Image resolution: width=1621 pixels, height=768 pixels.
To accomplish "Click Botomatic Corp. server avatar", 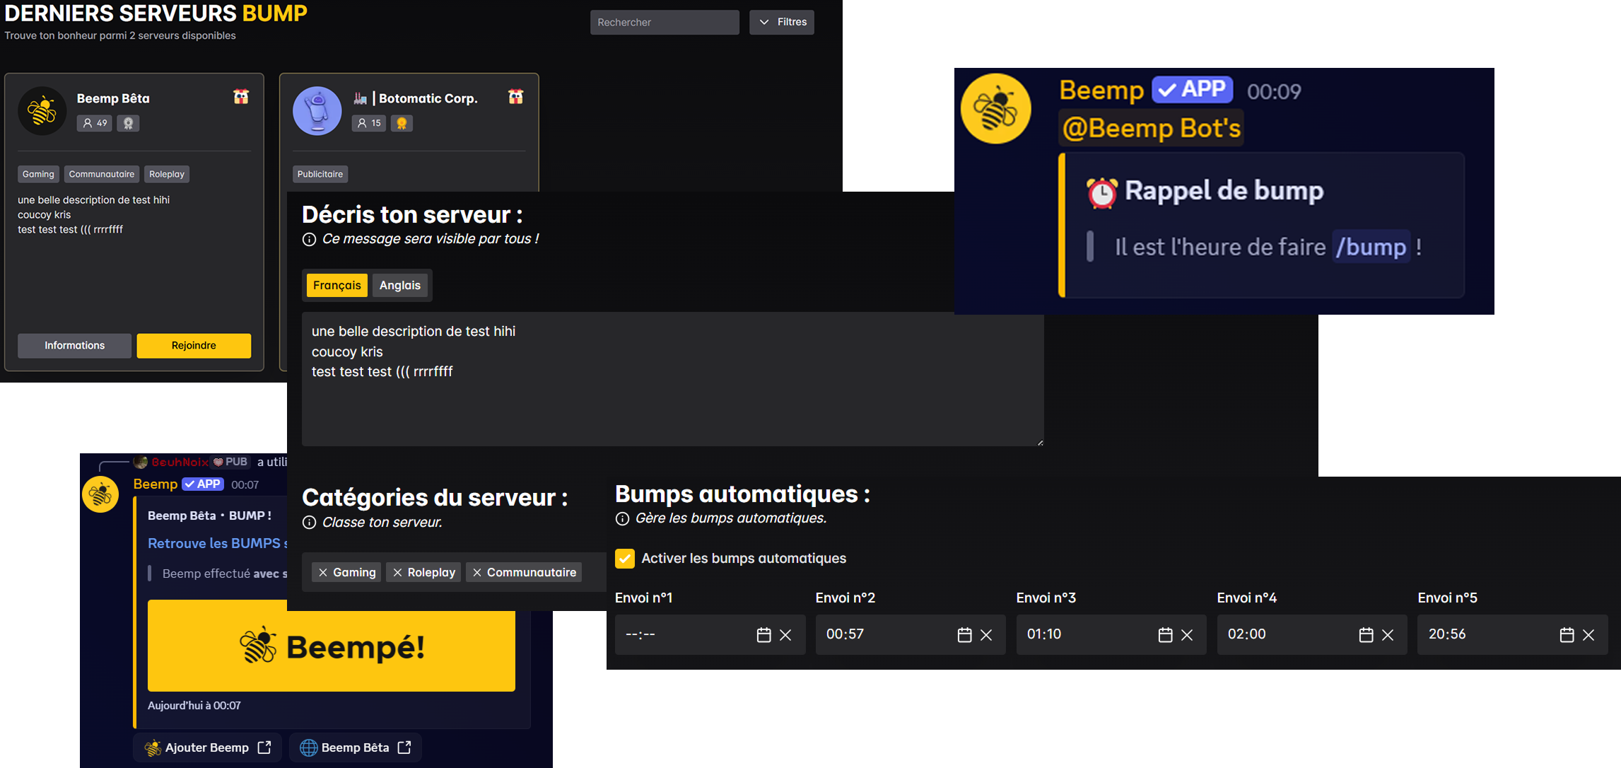I will click(317, 111).
